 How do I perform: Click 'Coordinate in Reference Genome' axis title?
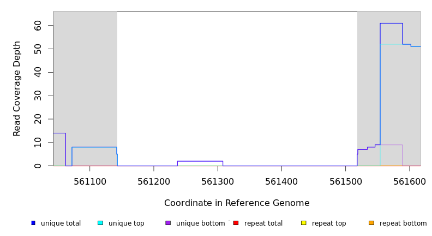click(x=237, y=203)
